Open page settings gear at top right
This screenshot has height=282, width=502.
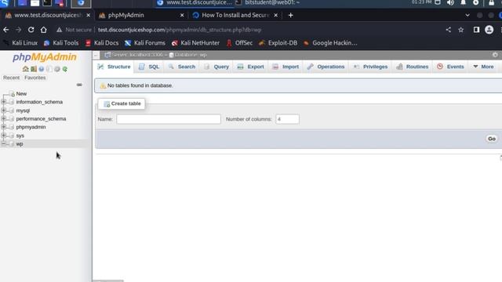pos(495,55)
